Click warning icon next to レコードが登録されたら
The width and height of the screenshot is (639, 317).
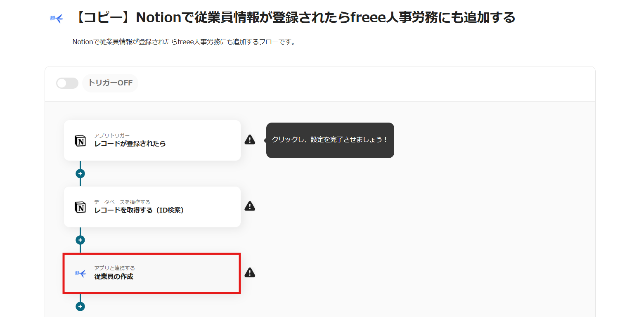click(x=250, y=140)
